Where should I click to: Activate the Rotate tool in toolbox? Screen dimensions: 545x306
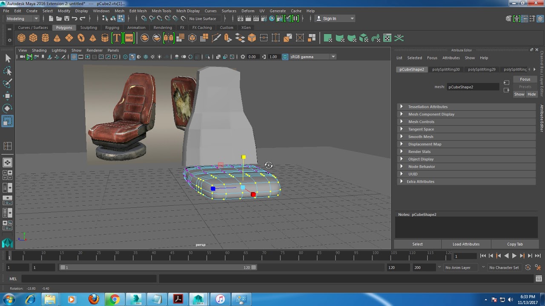coord(8,108)
